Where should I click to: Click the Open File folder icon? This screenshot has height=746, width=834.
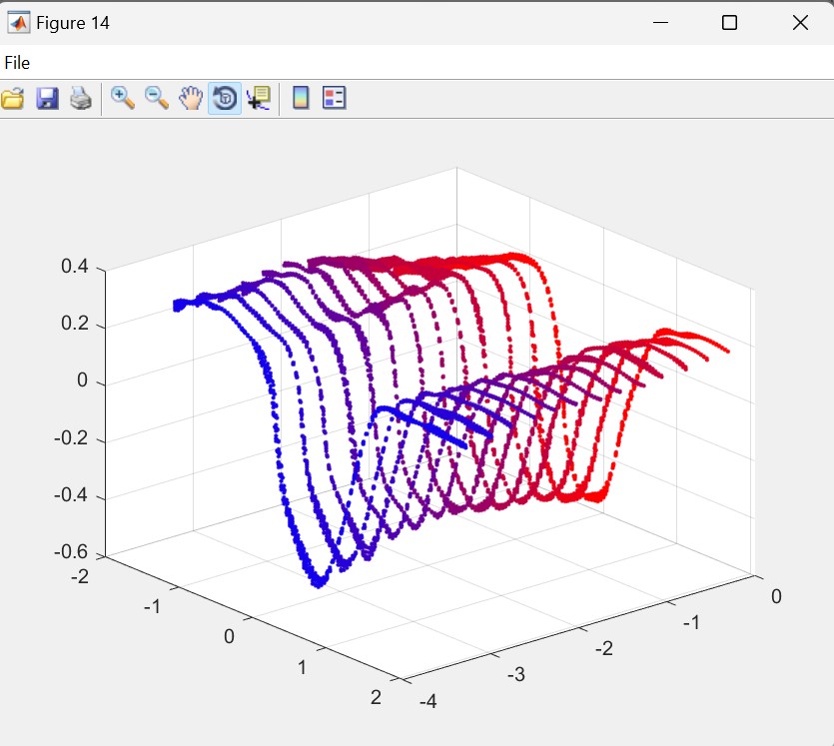point(12,98)
